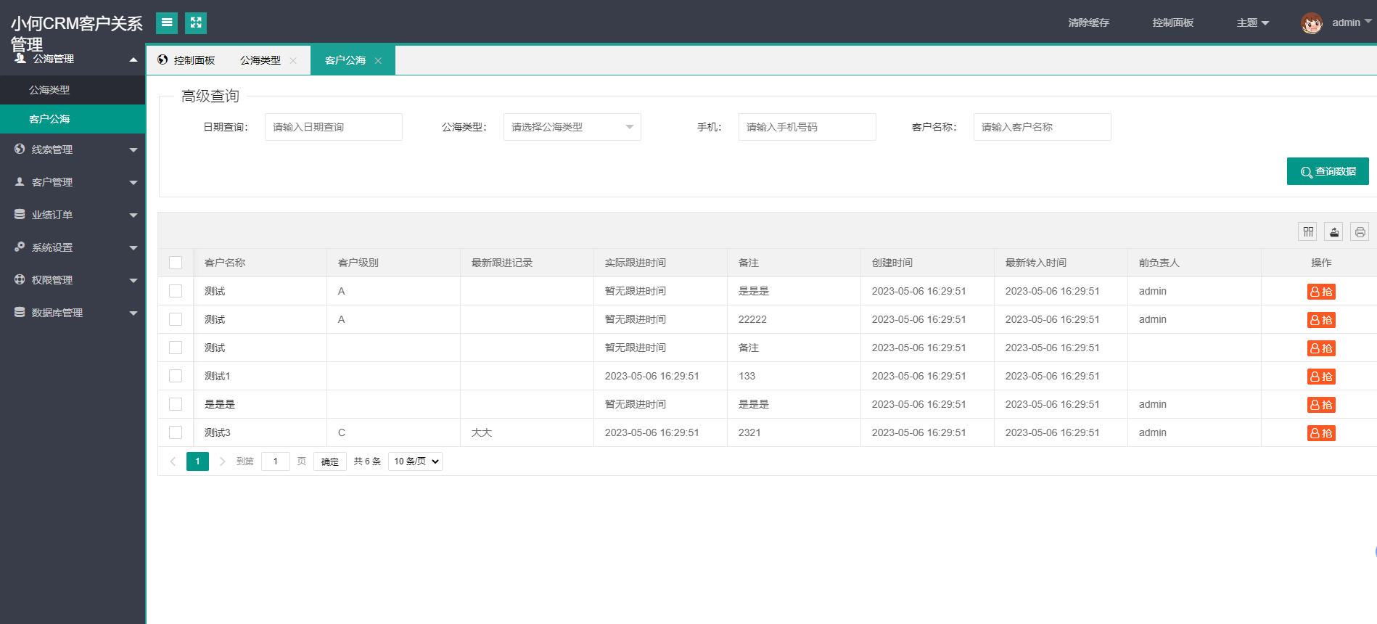Viewport: 1377px width, 624px height.
Task: Click the column filter icon above table
Action: (1308, 231)
